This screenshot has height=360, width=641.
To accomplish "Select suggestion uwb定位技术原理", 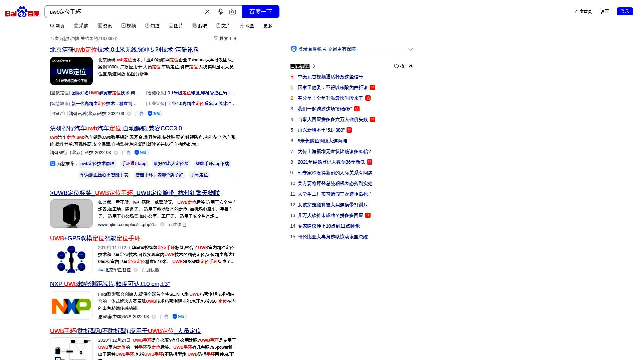I will pos(97,164).
